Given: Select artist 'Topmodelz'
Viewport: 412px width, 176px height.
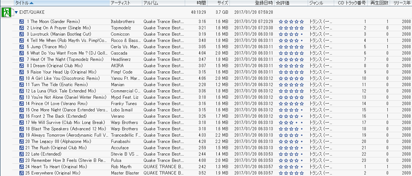Looking at the screenshot, I should (x=121, y=28).
